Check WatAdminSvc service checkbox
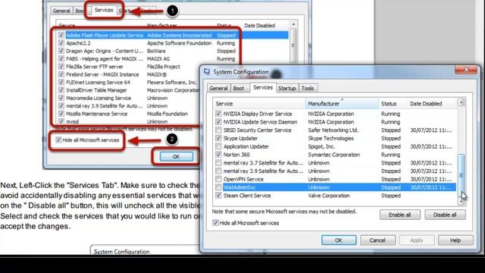485x273 pixels. tap(218, 187)
